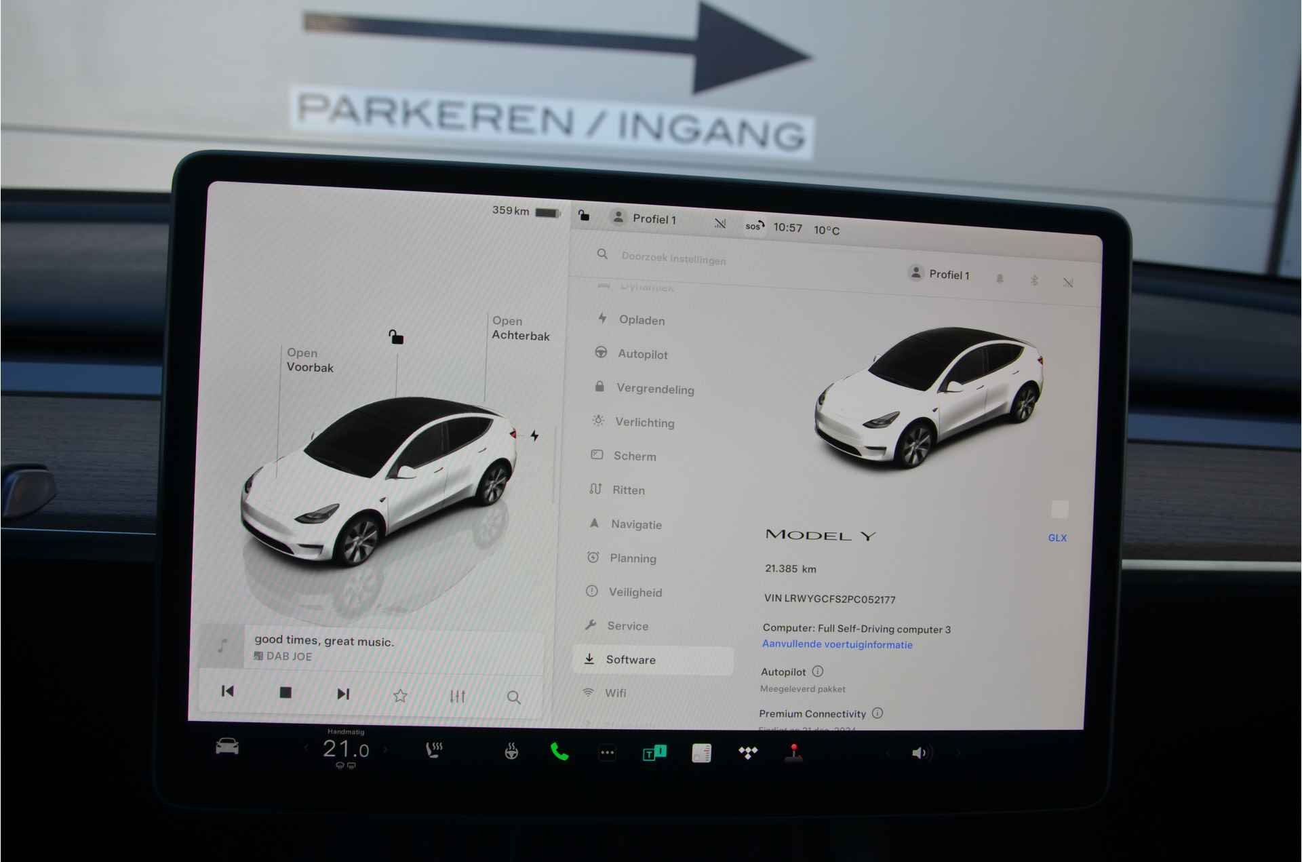Tap Open Voorbak to open frunk

tap(310, 360)
